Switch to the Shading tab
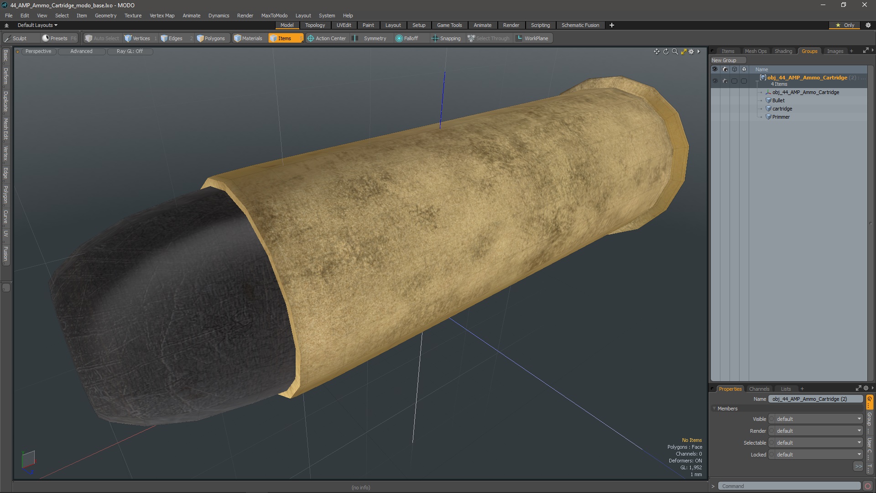876x493 pixels. tap(783, 51)
